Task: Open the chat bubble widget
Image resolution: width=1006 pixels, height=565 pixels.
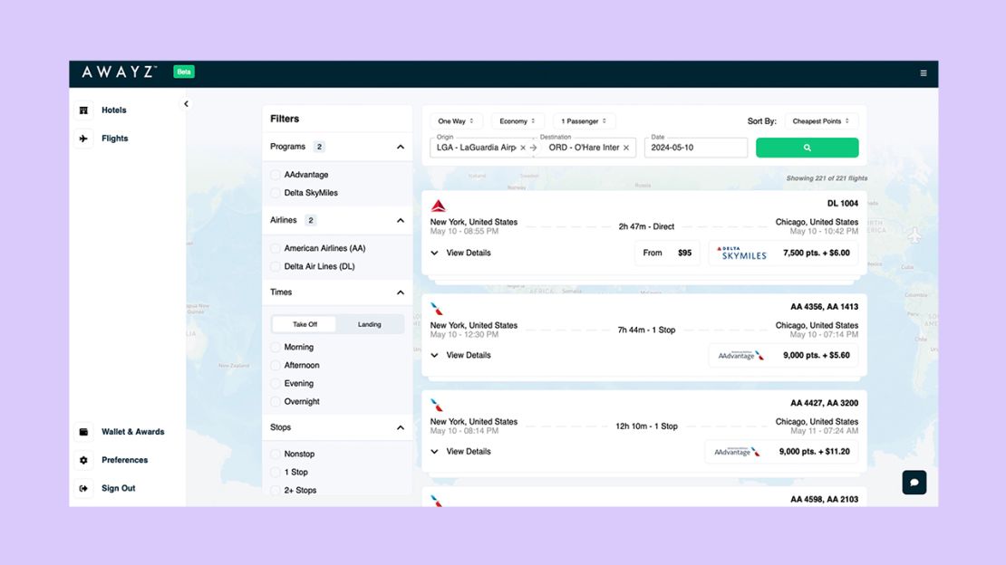Action: 914,483
